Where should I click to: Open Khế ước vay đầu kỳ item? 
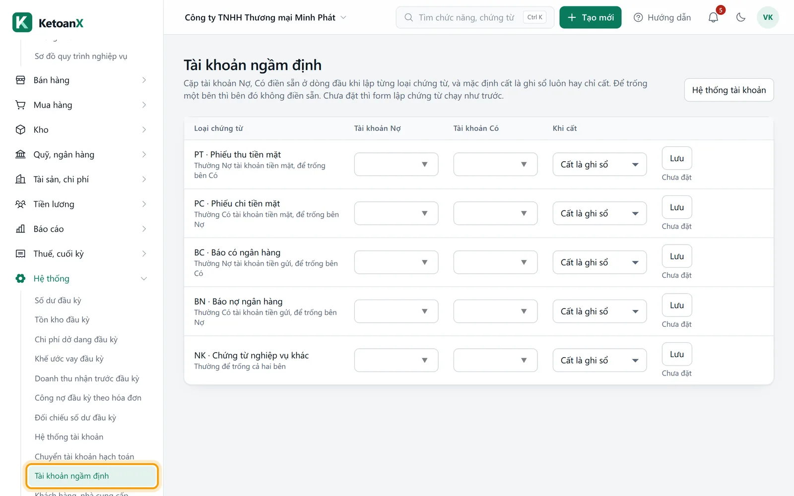[x=69, y=359]
